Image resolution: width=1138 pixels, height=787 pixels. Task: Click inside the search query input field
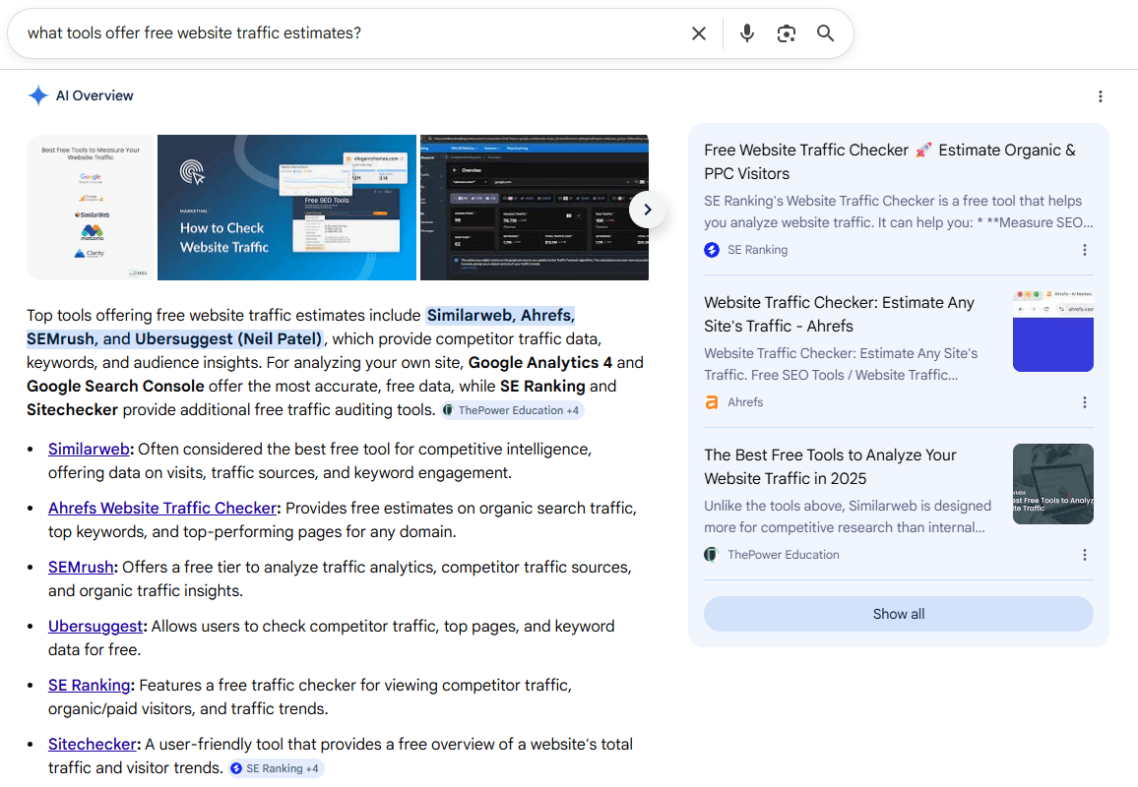click(348, 33)
